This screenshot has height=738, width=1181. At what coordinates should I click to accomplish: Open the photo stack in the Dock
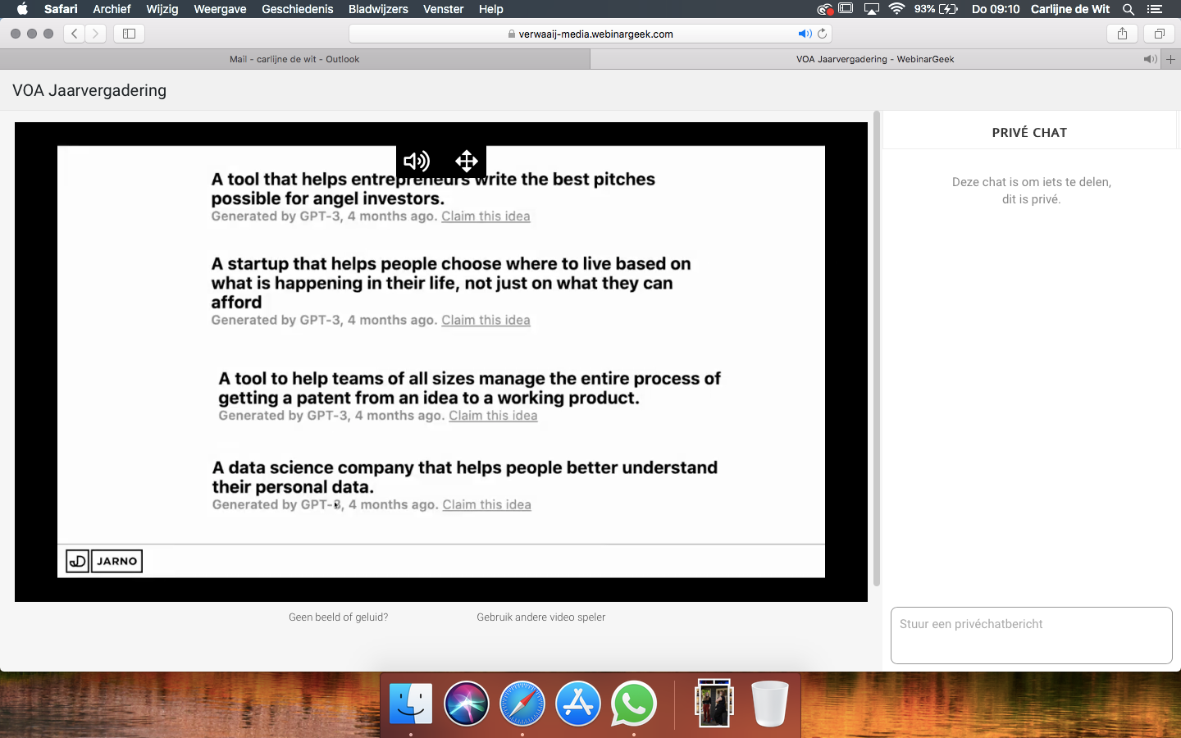[714, 704]
